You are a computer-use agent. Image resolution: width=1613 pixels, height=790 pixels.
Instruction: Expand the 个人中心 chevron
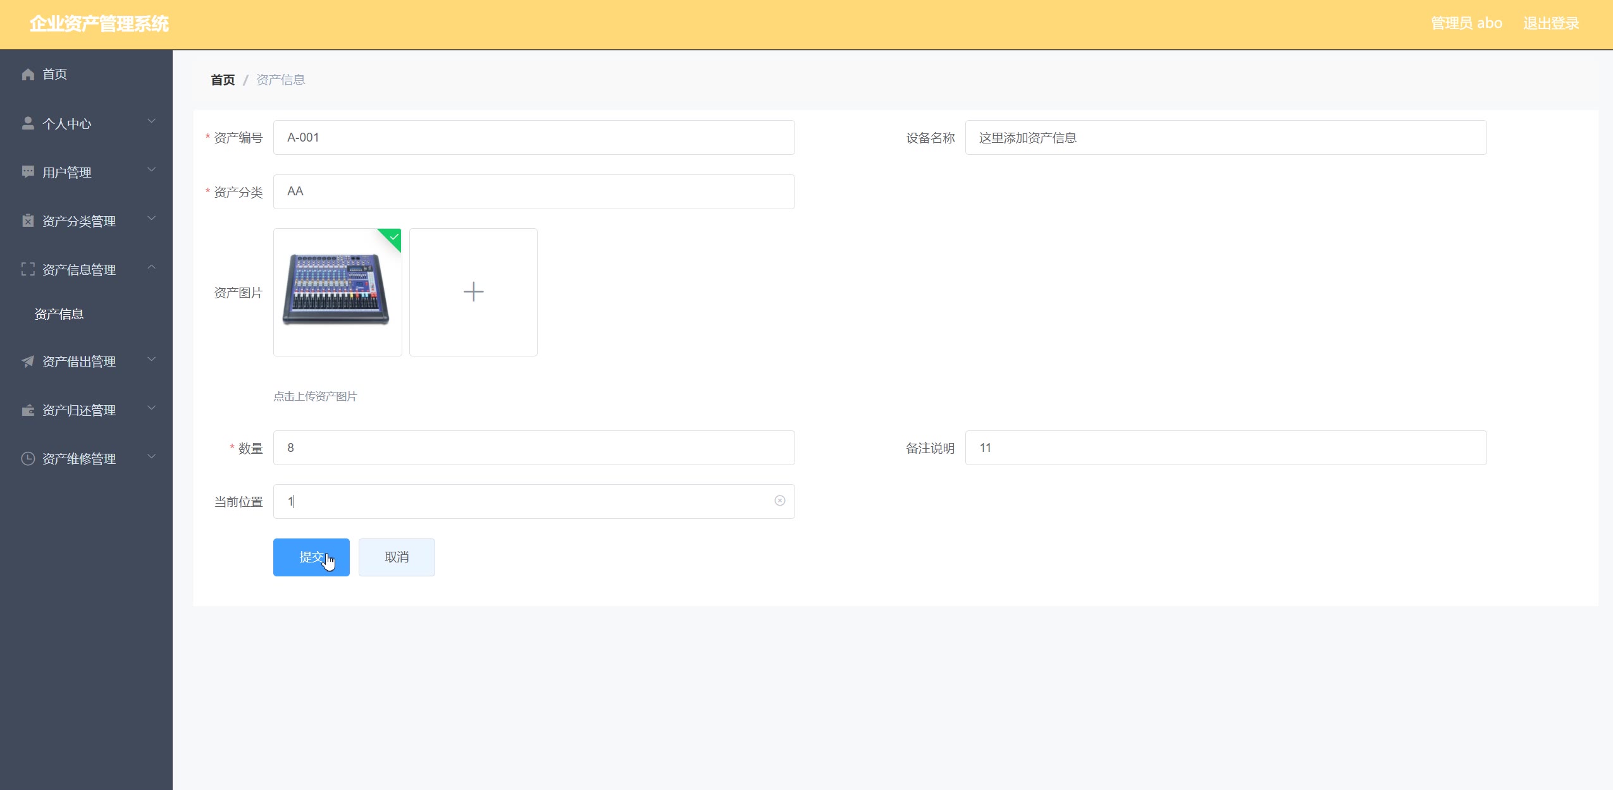tap(151, 121)
